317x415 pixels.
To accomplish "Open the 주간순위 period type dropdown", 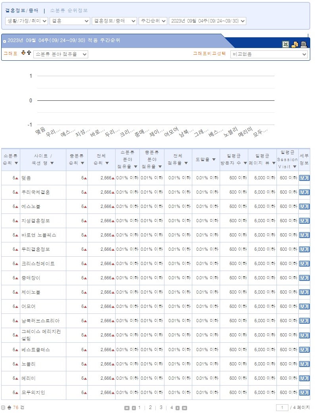I will click(x=153, y=21).
